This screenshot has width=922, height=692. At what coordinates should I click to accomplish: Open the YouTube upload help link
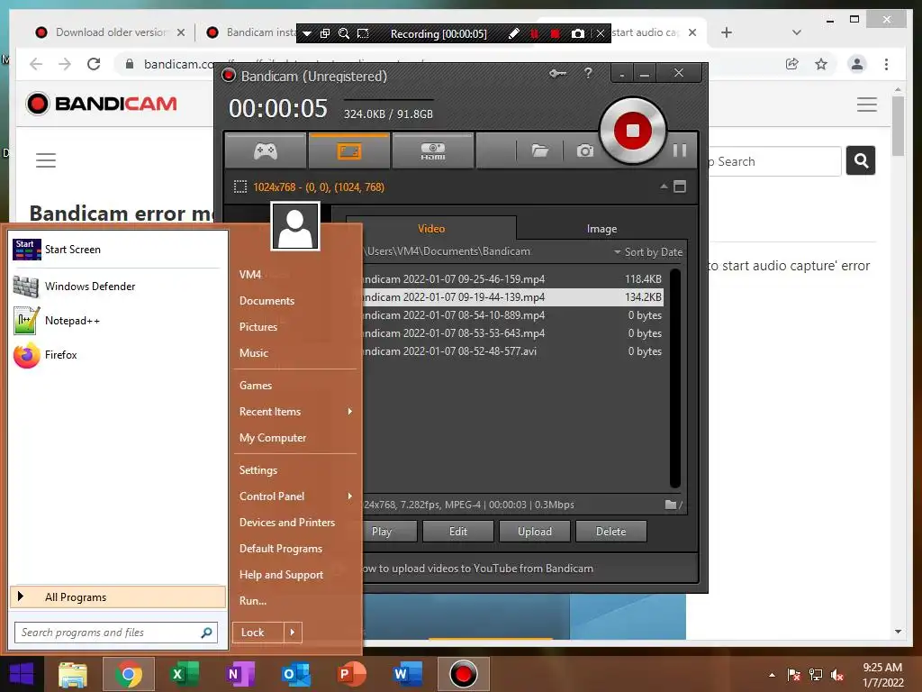tap(477, 569)
